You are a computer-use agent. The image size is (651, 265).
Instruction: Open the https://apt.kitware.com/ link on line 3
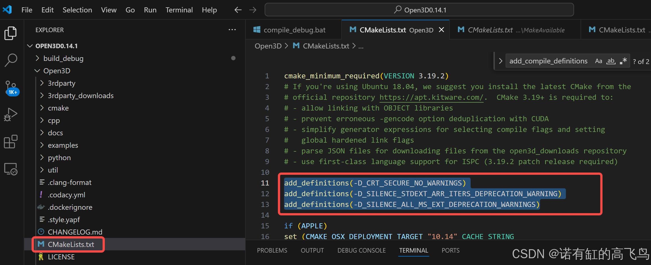(x=431, y=97)
